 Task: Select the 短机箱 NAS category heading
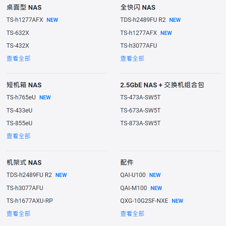tap(24, 85)
